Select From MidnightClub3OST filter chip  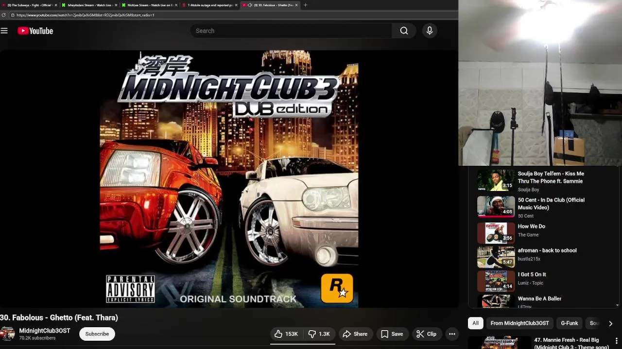click(519, 323)
